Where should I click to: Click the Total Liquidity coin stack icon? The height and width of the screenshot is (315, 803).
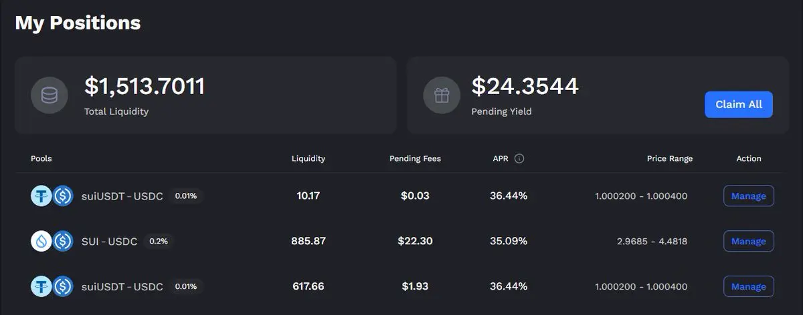tap(50, 95)
